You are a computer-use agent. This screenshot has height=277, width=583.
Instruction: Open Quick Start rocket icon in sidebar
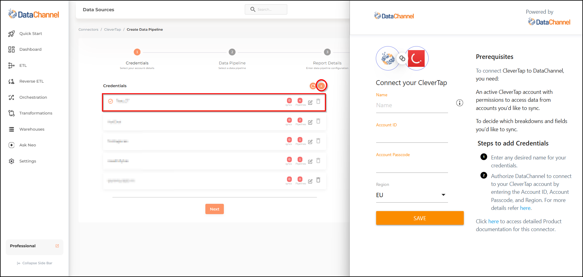(12, 34)
